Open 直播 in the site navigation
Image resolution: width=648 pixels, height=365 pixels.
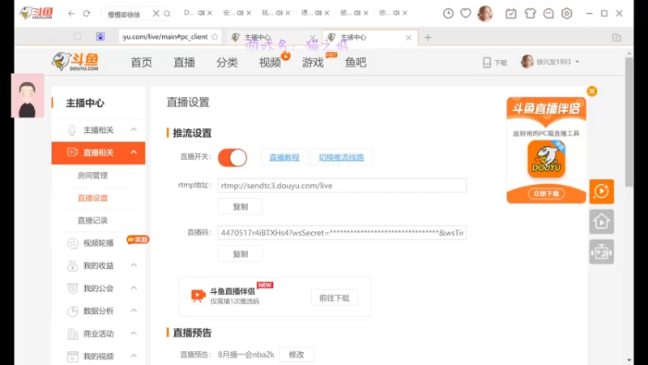click(x=185, y=62)
